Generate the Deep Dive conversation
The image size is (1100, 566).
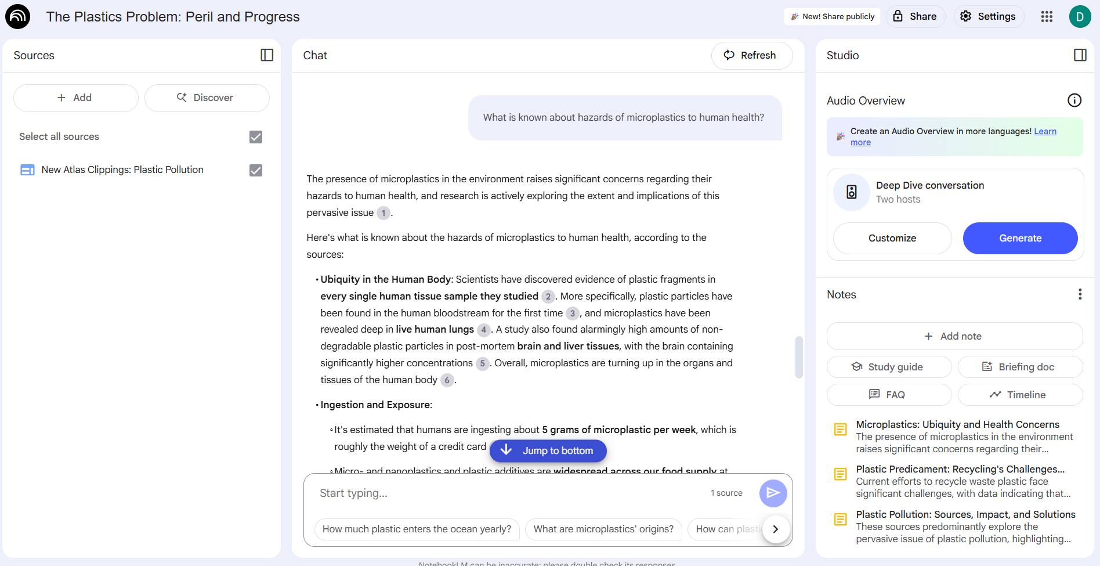(1019, 238)
